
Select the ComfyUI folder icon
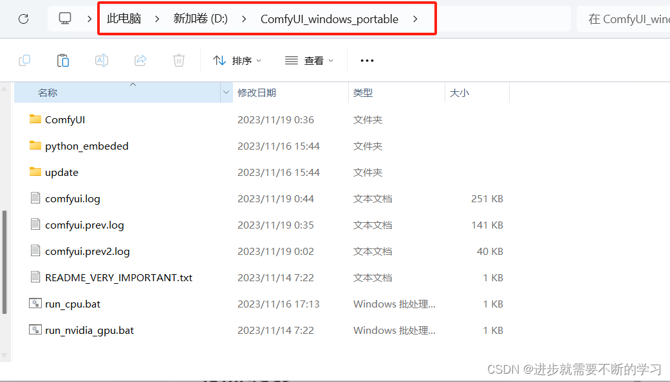click(x=35, y=119)
